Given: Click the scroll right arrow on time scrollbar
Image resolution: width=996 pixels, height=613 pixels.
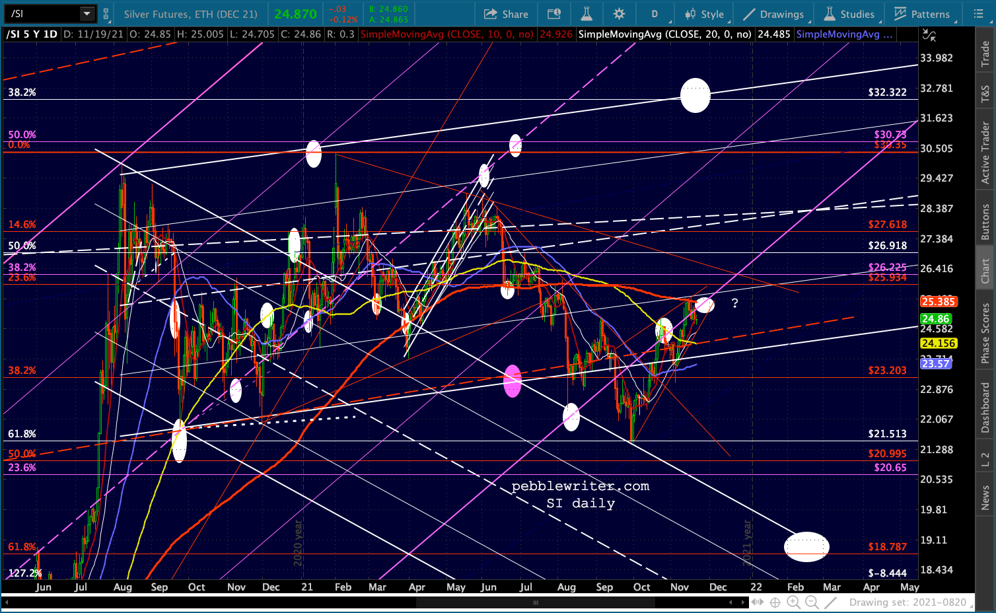Looking at the screenshot, I should point(742,602).
